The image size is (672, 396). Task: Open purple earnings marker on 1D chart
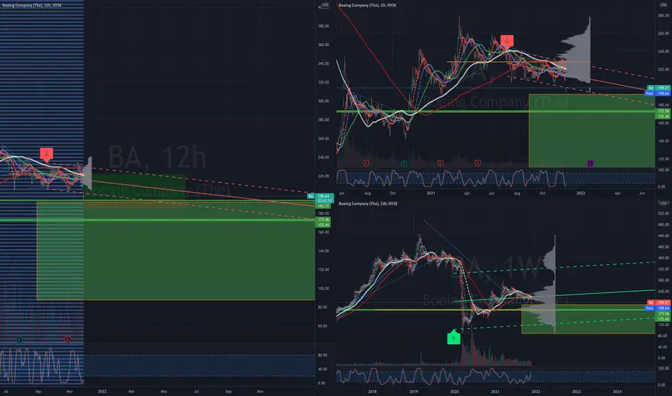point(590,163)
